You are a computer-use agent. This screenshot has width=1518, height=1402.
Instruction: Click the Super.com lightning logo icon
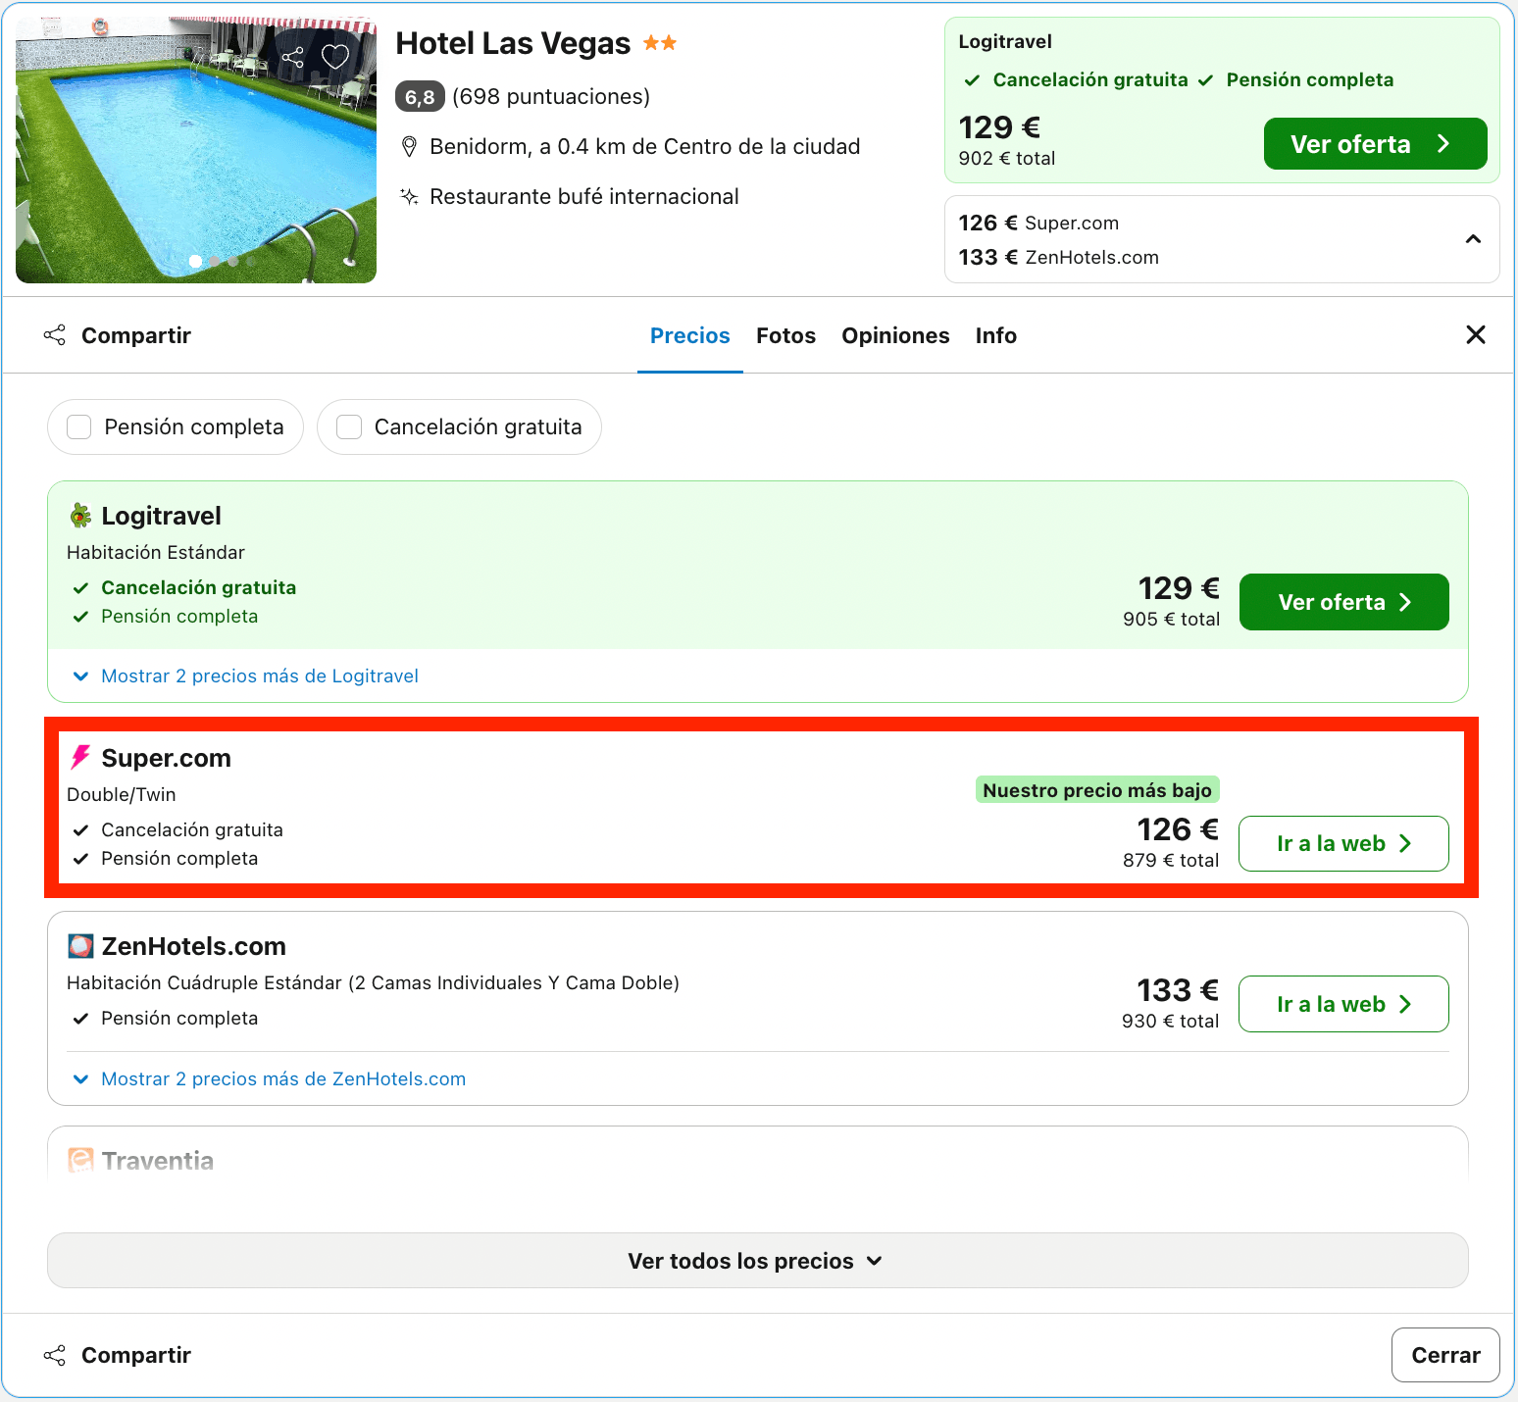(x=80, y=757)
